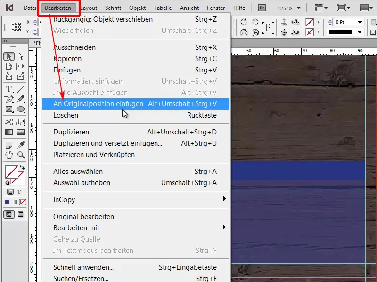Viewport: 377px width, 282px height.
Task: Click rotate 90° counter-clockwise icon
Action: [x=255, y=22]
